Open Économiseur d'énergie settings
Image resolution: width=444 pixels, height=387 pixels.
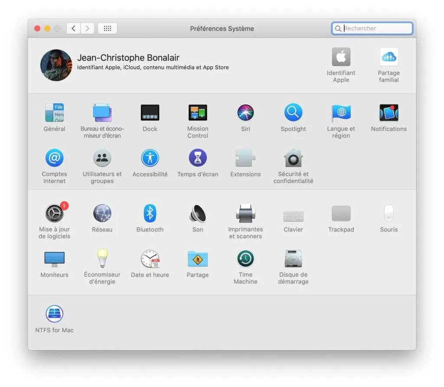coord(102,259)
